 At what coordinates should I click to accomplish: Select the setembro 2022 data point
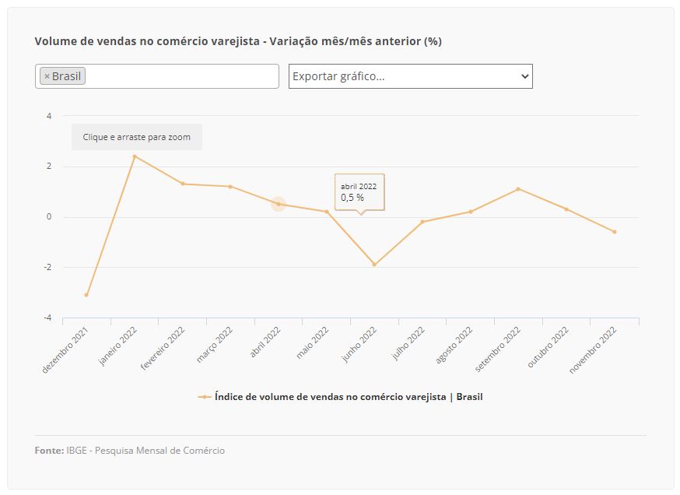coord(518,189)
